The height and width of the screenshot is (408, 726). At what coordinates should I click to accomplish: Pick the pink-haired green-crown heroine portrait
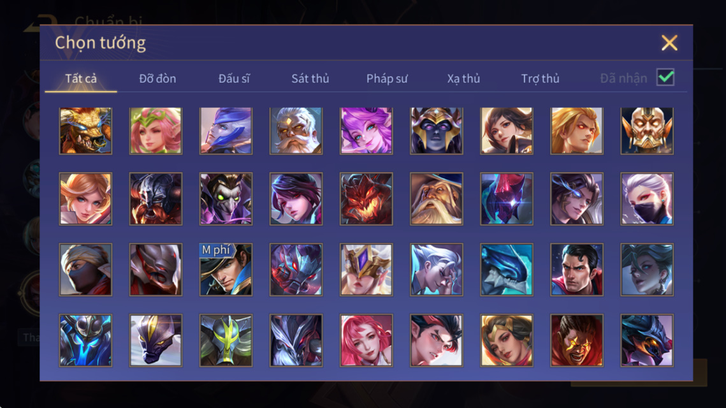pos(156,131)
